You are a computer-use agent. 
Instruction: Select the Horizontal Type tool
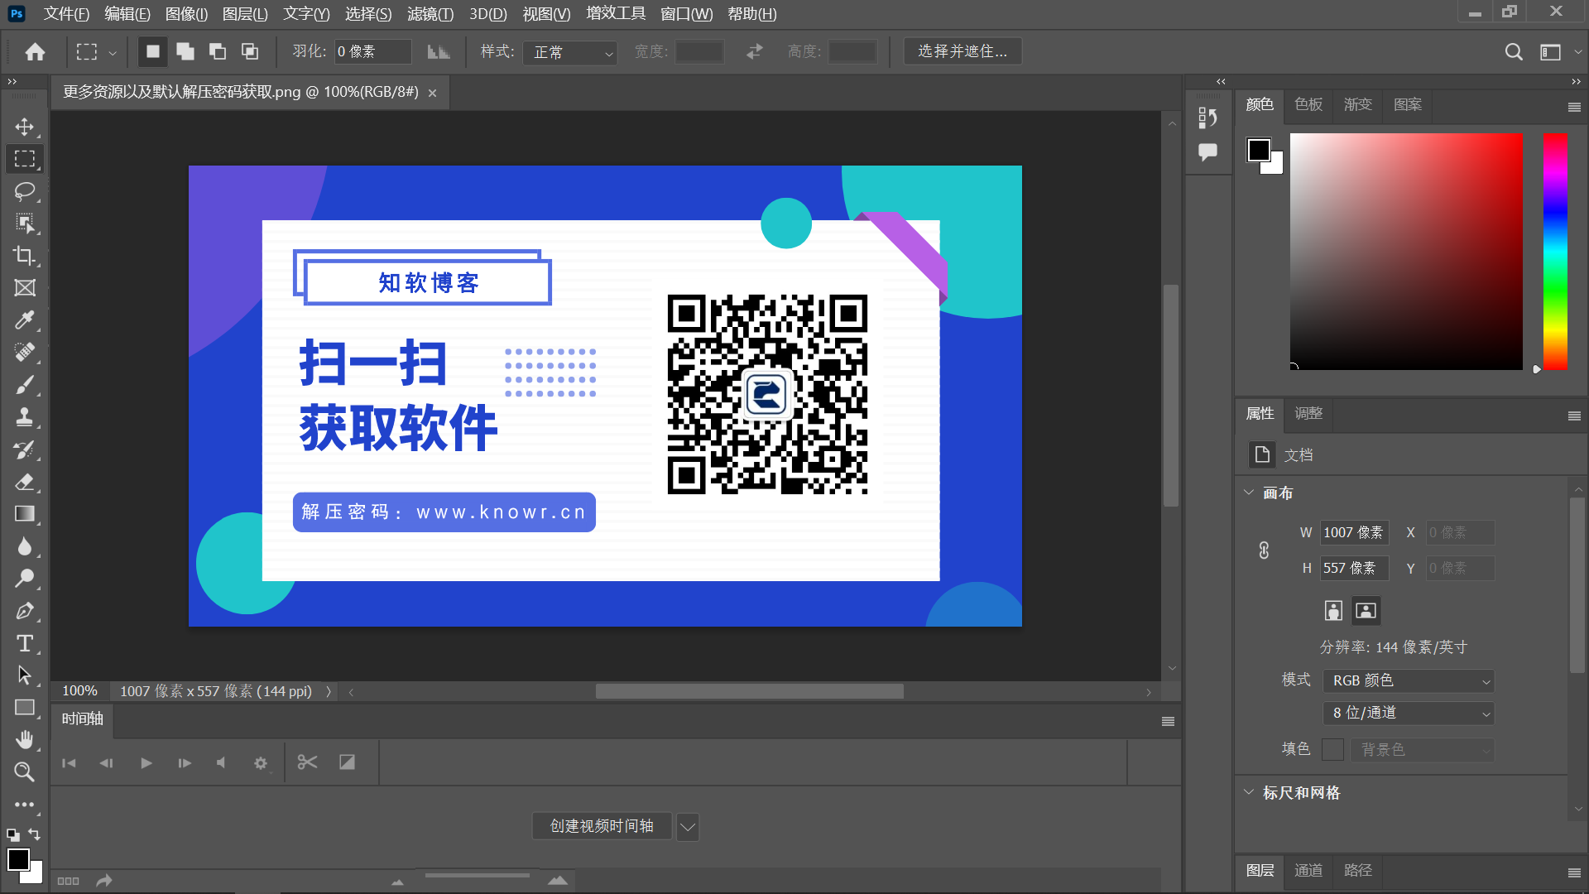coord(25,643)
